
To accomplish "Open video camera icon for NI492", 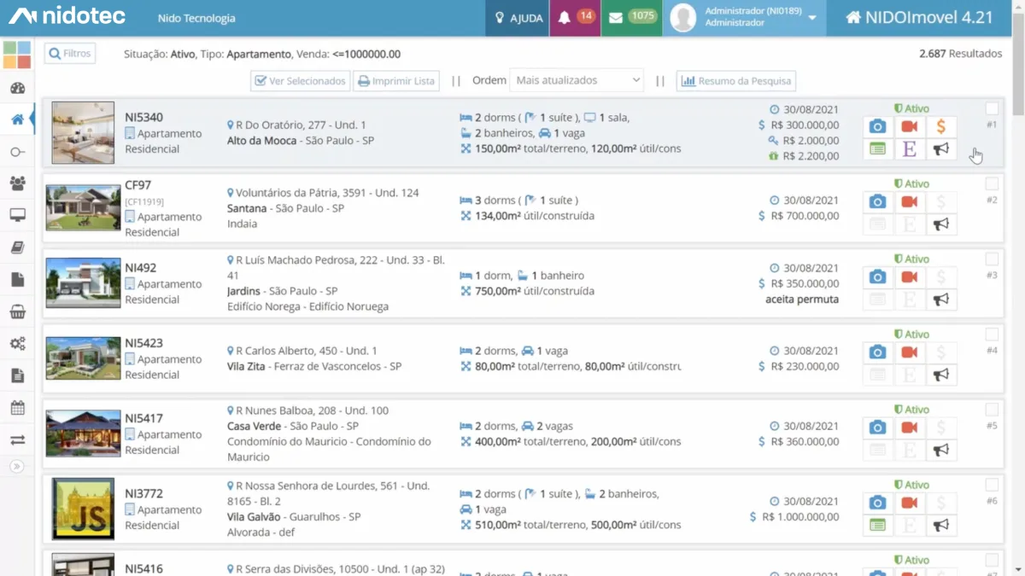I will click(909, 277).
